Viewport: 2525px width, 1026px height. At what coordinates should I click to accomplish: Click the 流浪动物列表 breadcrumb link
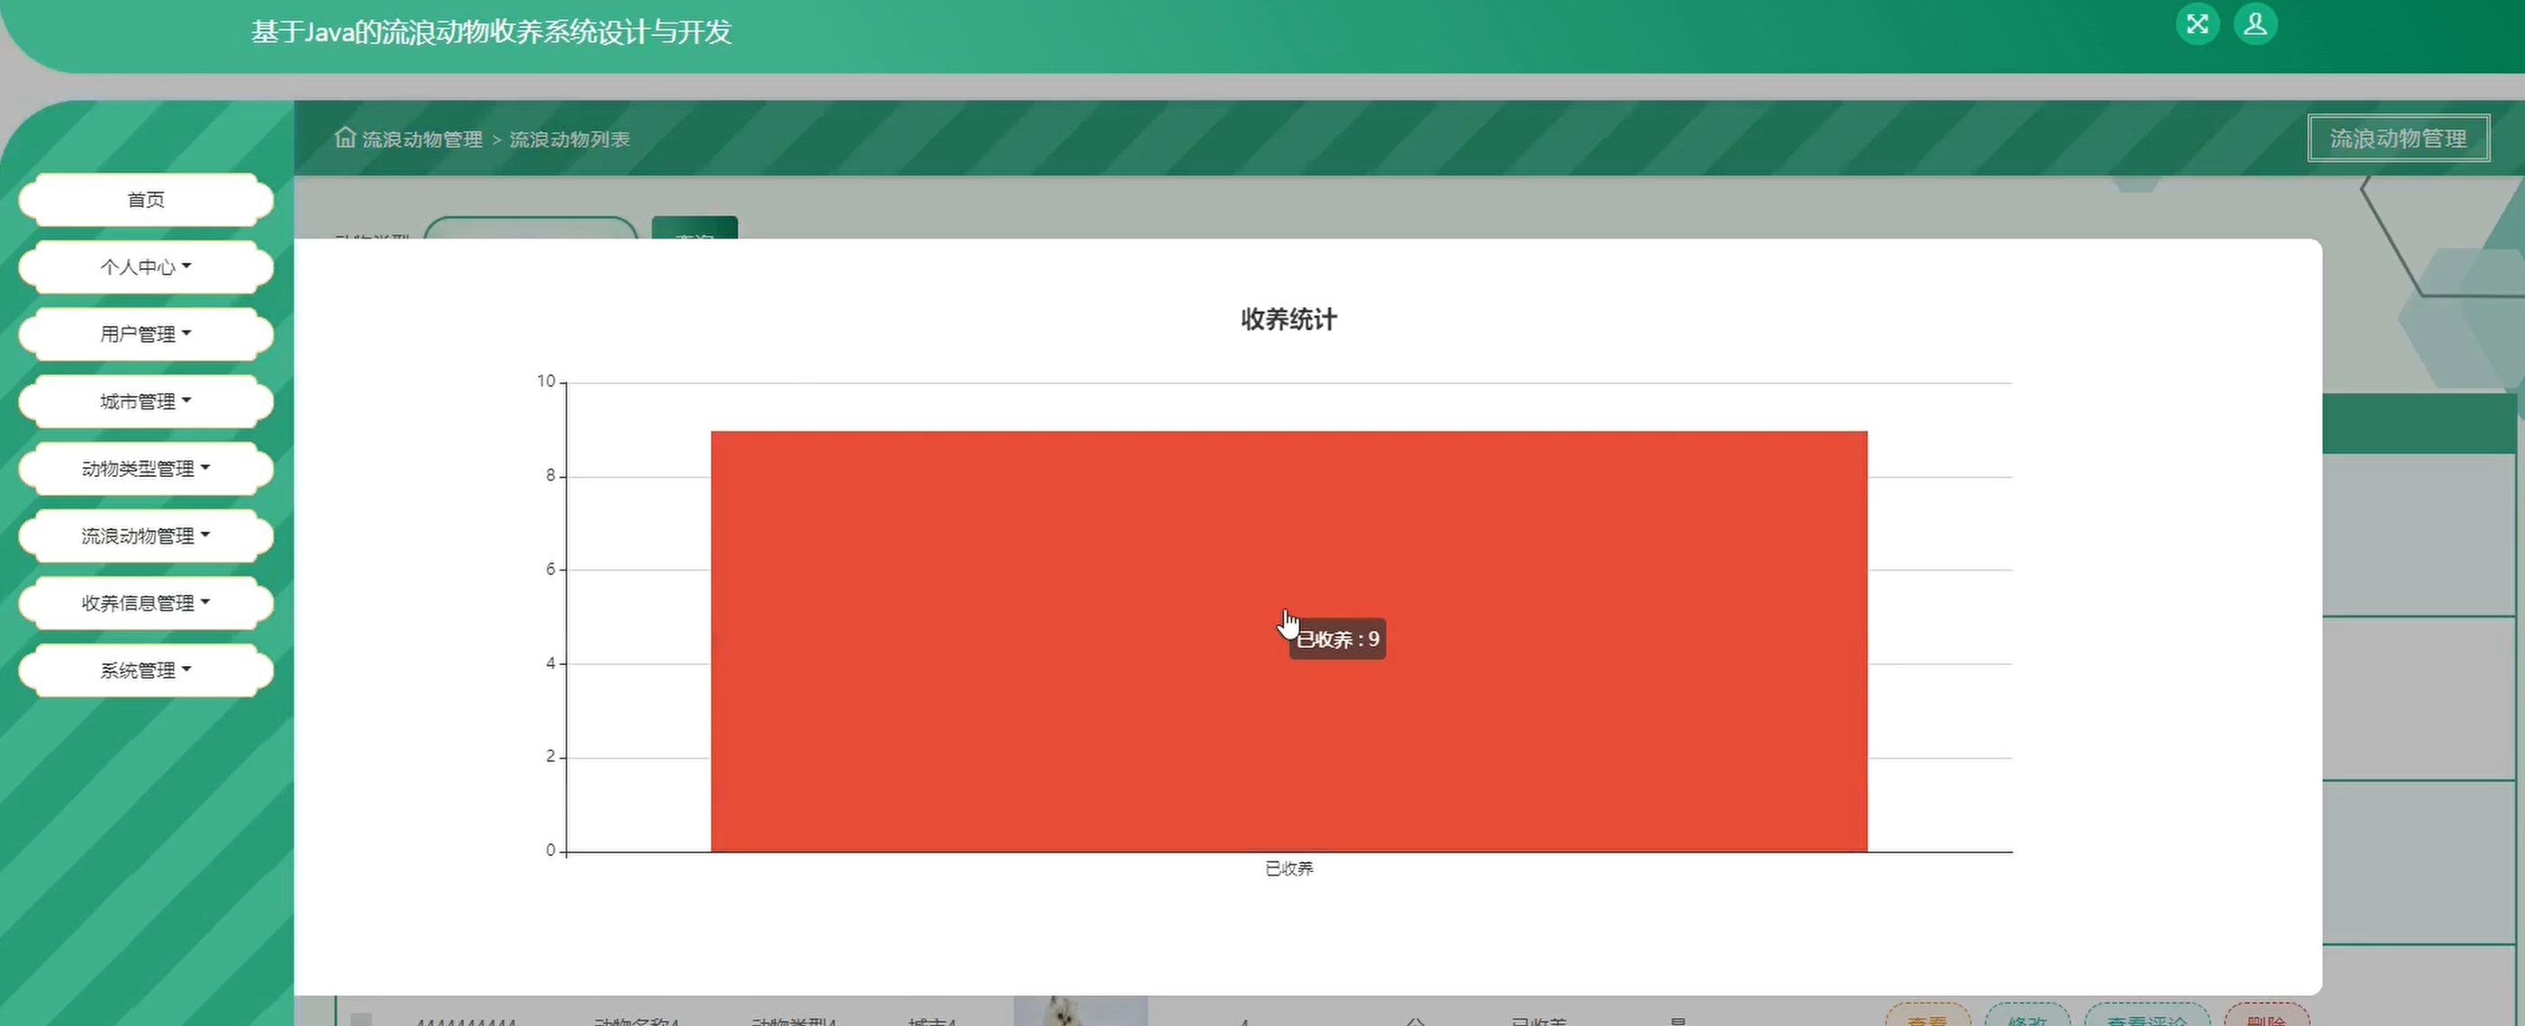tap(569, 139)
